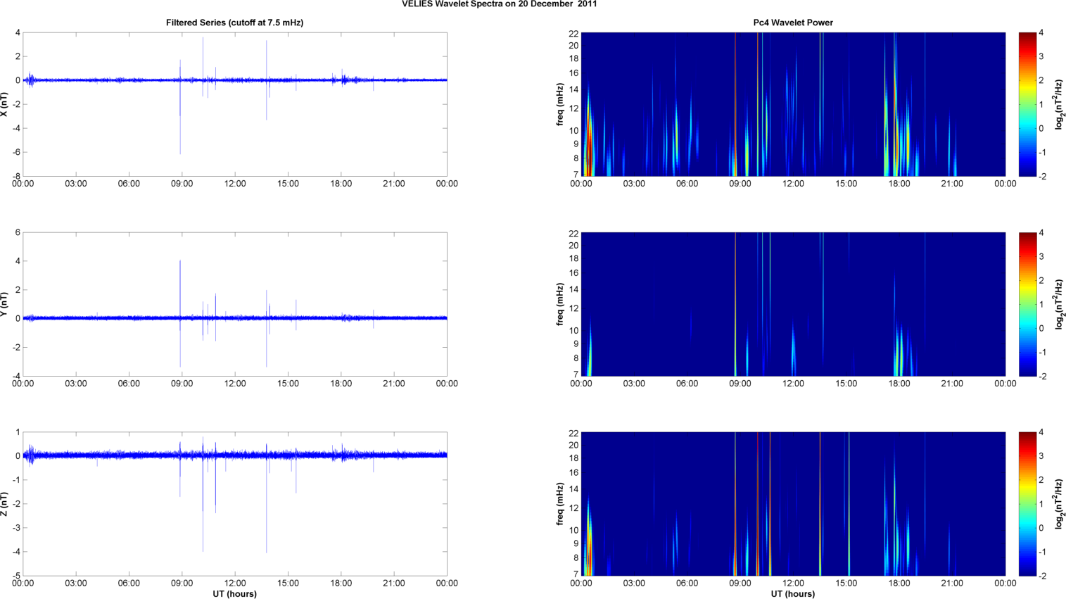1066x599 pixels.
Task: Click the bottom Z component colorbar
Action: coord(1027,504)
